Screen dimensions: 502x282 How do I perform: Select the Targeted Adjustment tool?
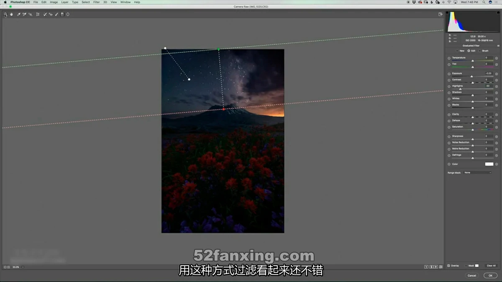click(30, 14)
